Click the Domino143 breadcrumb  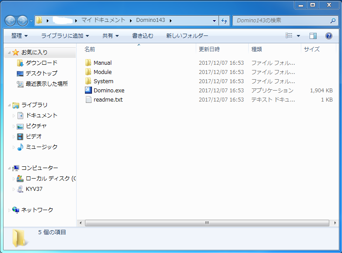pos(151,20)
